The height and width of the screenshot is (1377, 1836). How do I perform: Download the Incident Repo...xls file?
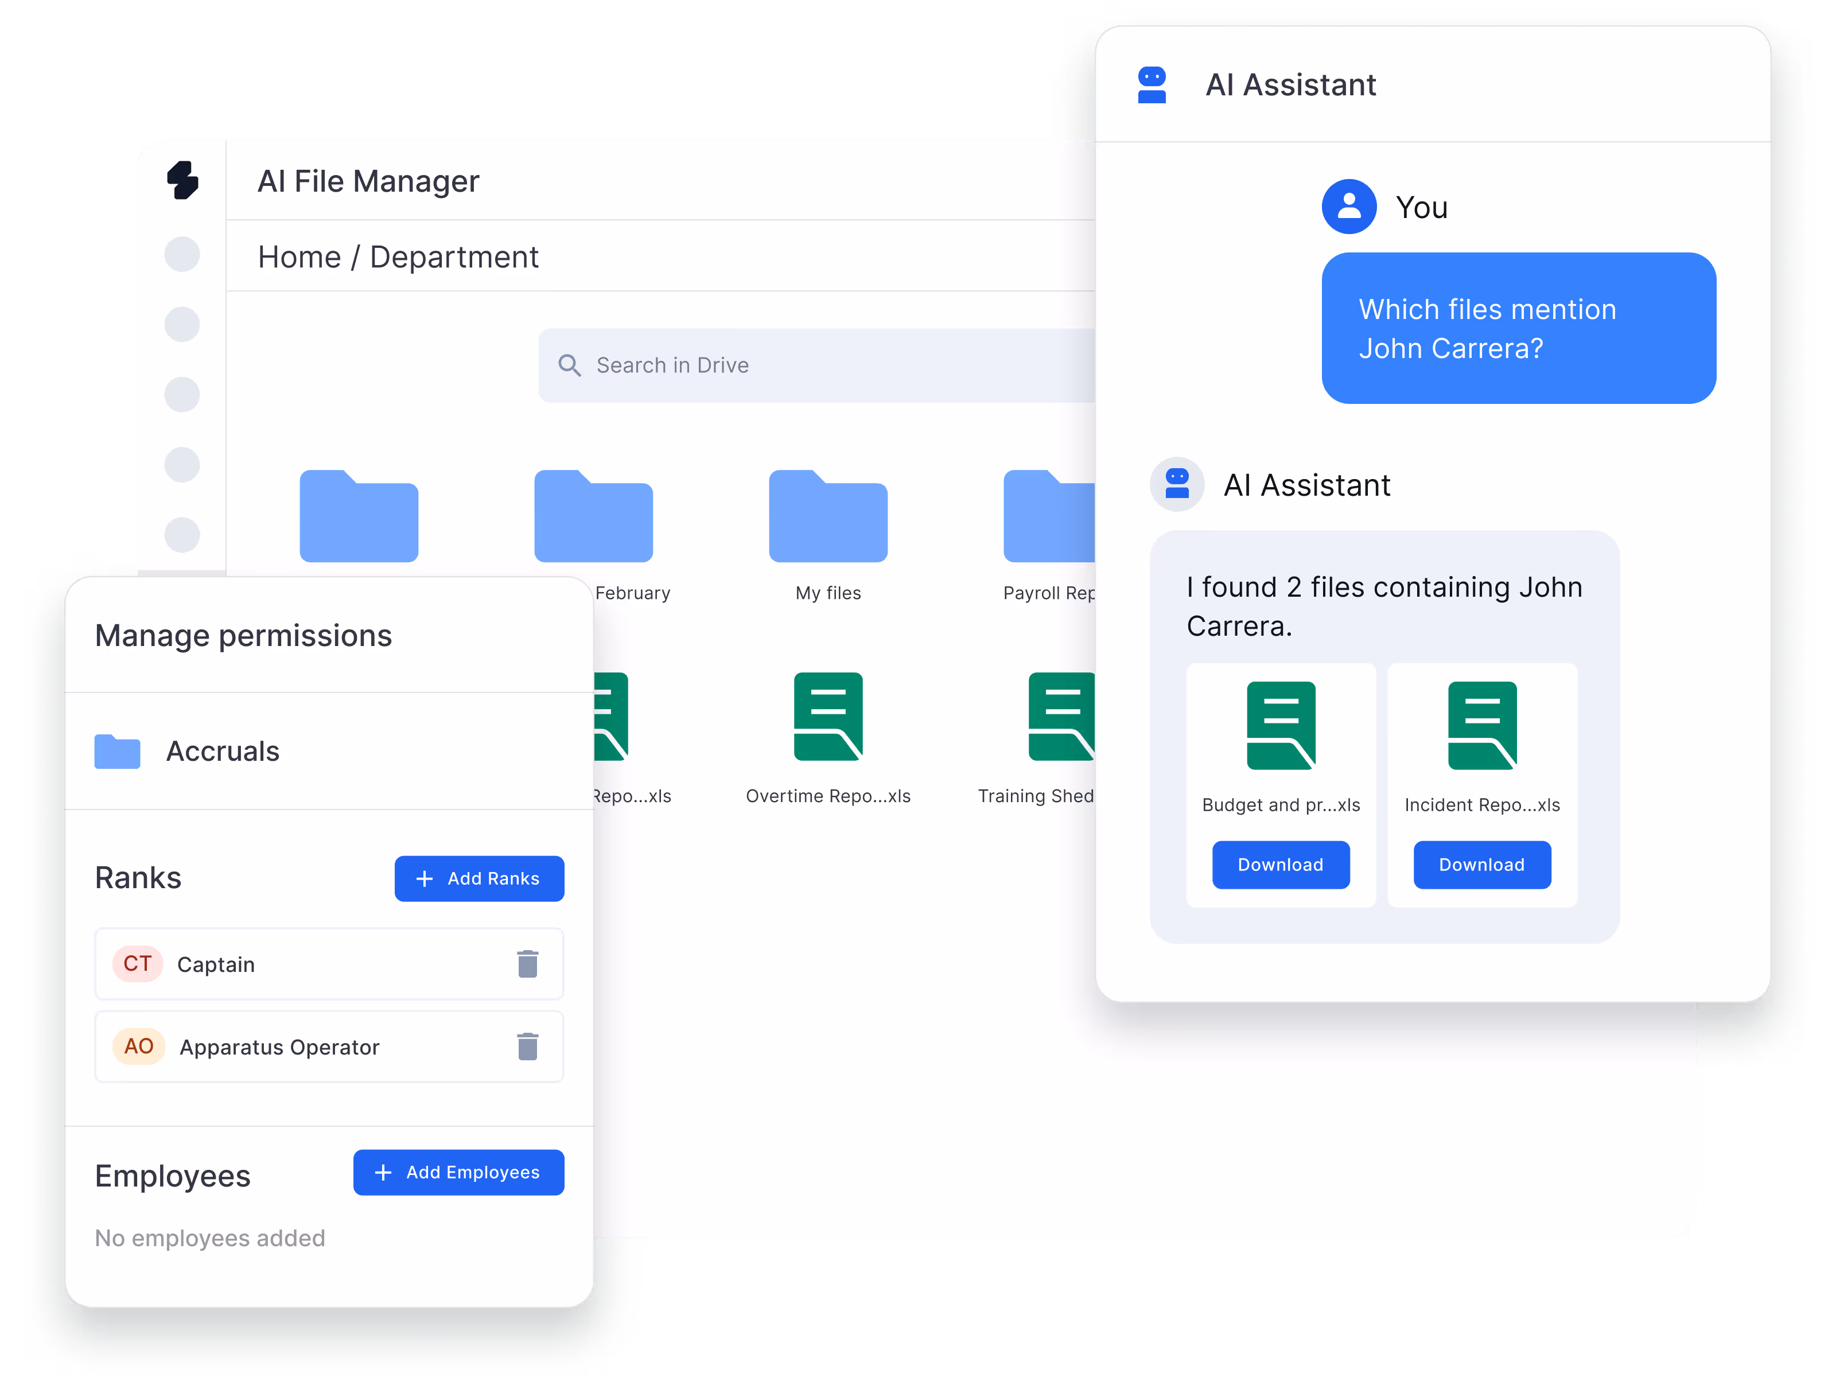[1483, 864]
